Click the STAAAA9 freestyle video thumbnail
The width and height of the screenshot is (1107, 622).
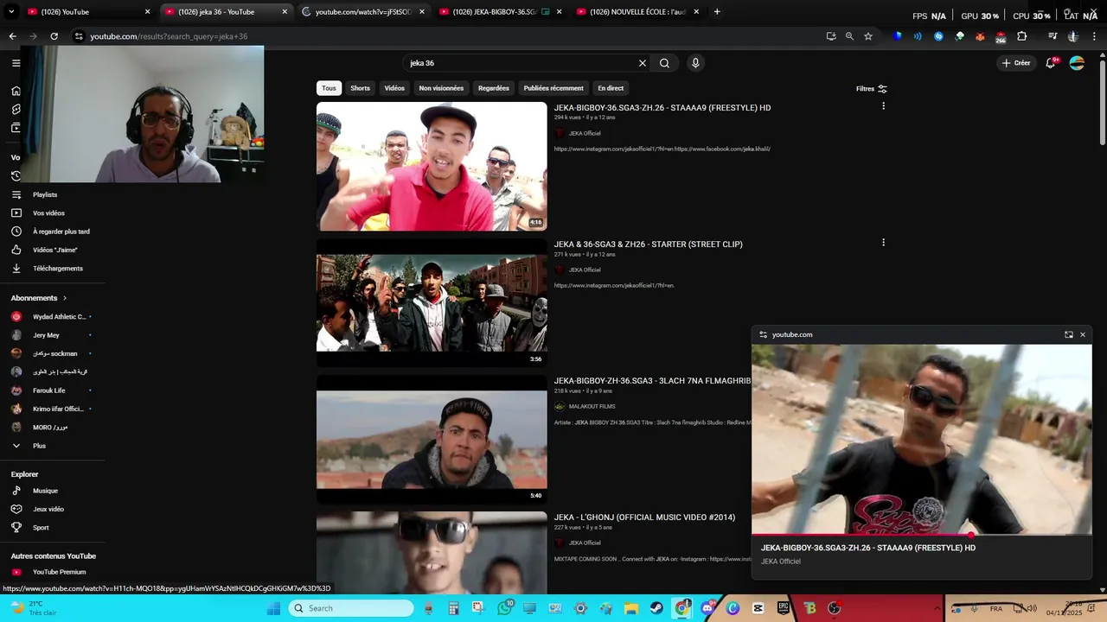click(x=432, y=167)
